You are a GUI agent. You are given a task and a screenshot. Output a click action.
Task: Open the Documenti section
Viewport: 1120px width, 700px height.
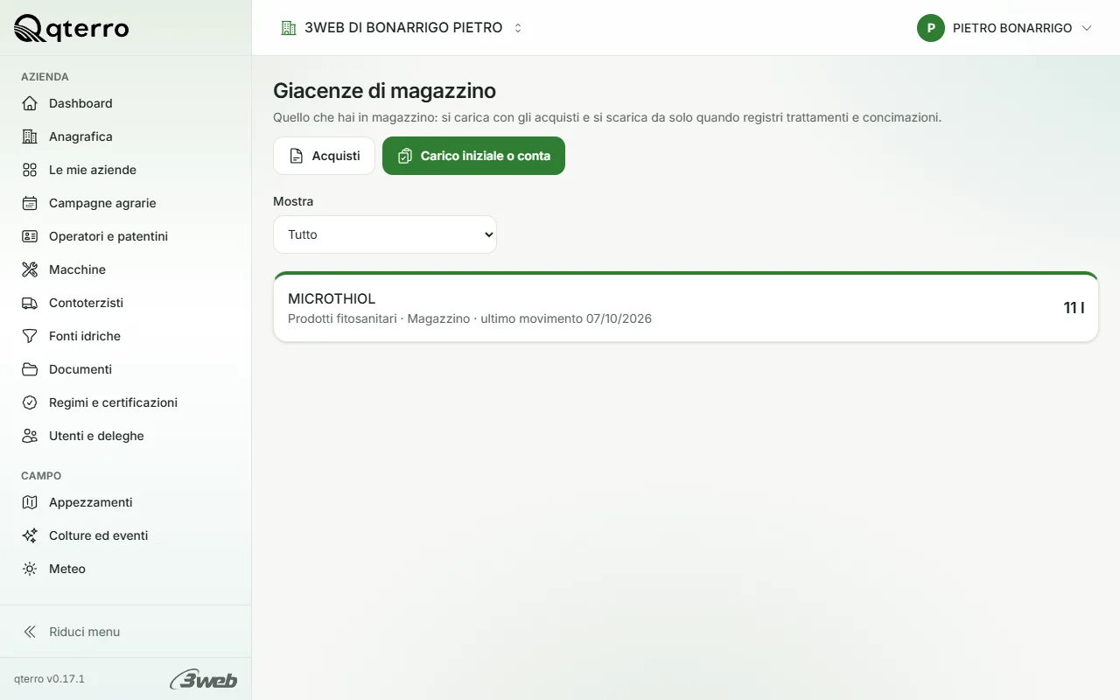(126, 369)
